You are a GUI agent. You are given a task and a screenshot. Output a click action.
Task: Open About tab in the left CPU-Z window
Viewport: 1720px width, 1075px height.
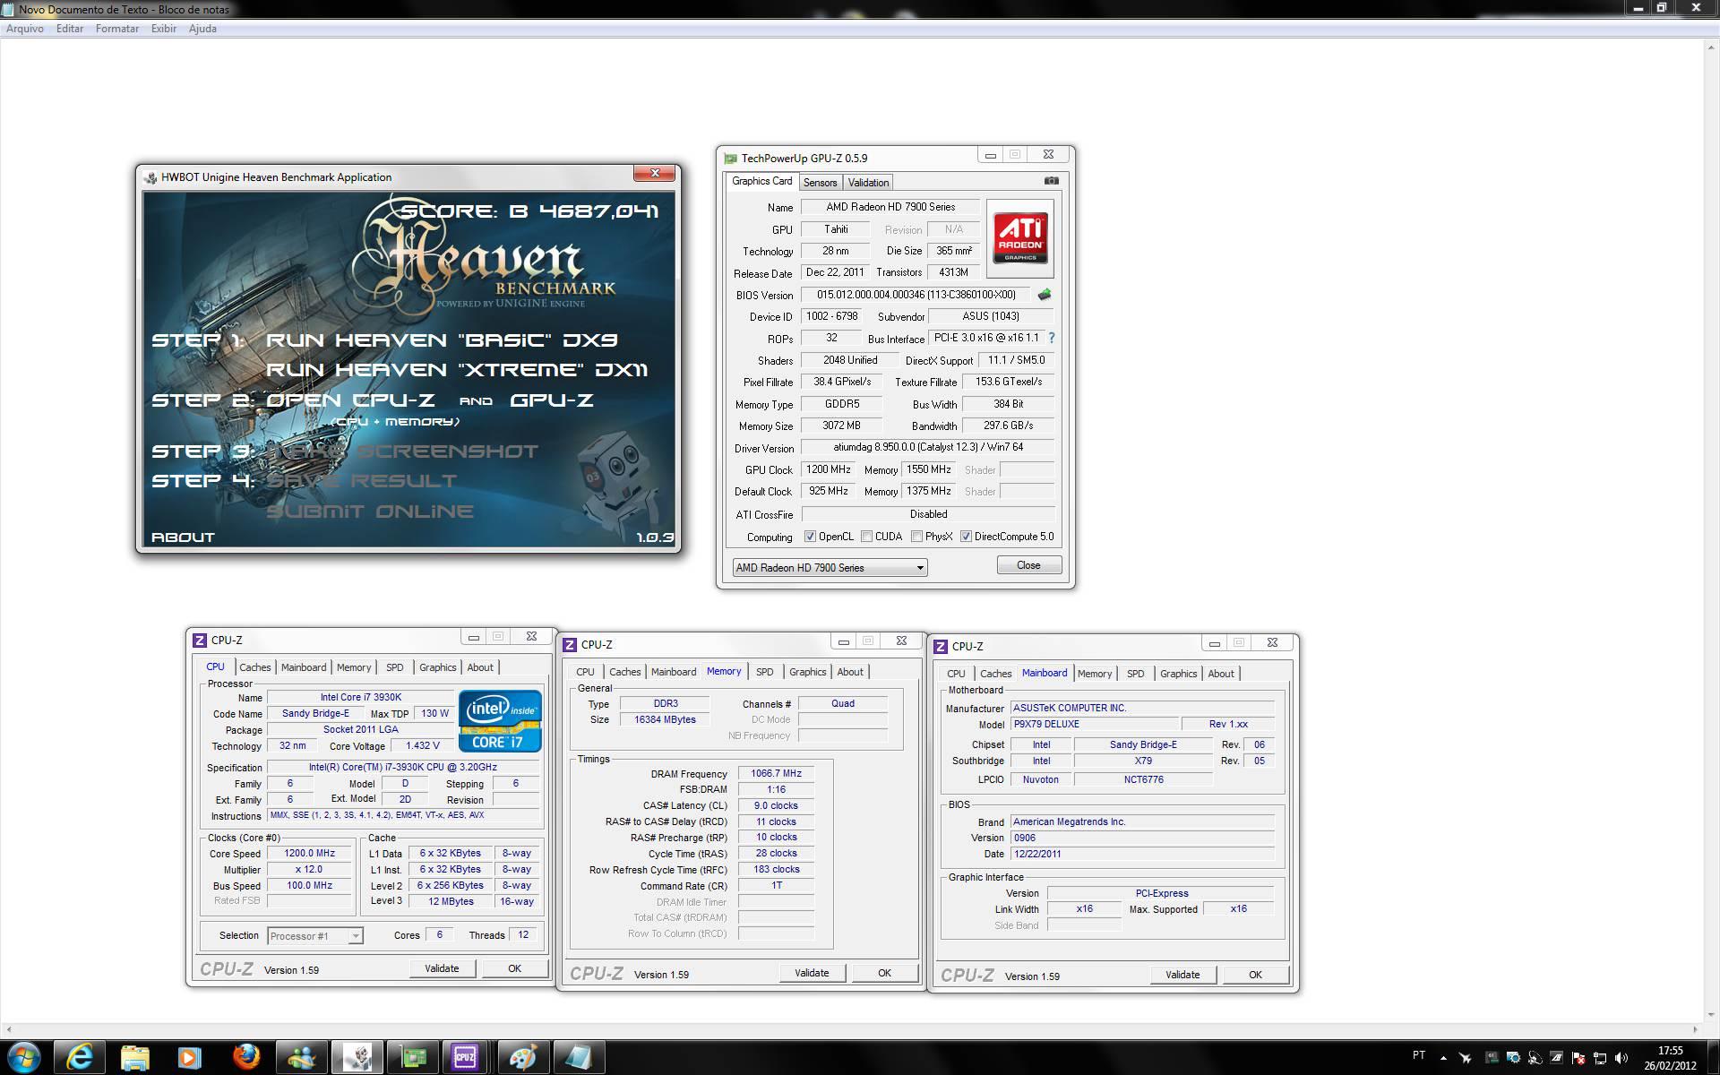coord(480,667)
